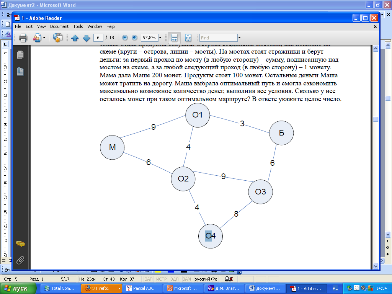The image size is (392, 294).
Task: Switch to Документ... Word taskbar button
Action: 266,289
